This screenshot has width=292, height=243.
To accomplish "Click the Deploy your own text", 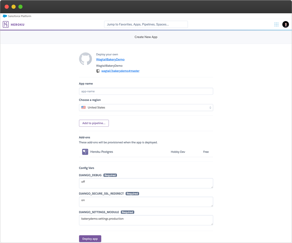I will pyautogui.click(x=107, y=54).
